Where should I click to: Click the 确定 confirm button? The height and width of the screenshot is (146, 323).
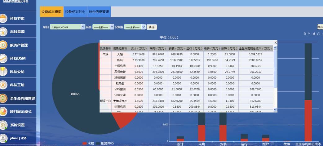click(x=152, y=27)
